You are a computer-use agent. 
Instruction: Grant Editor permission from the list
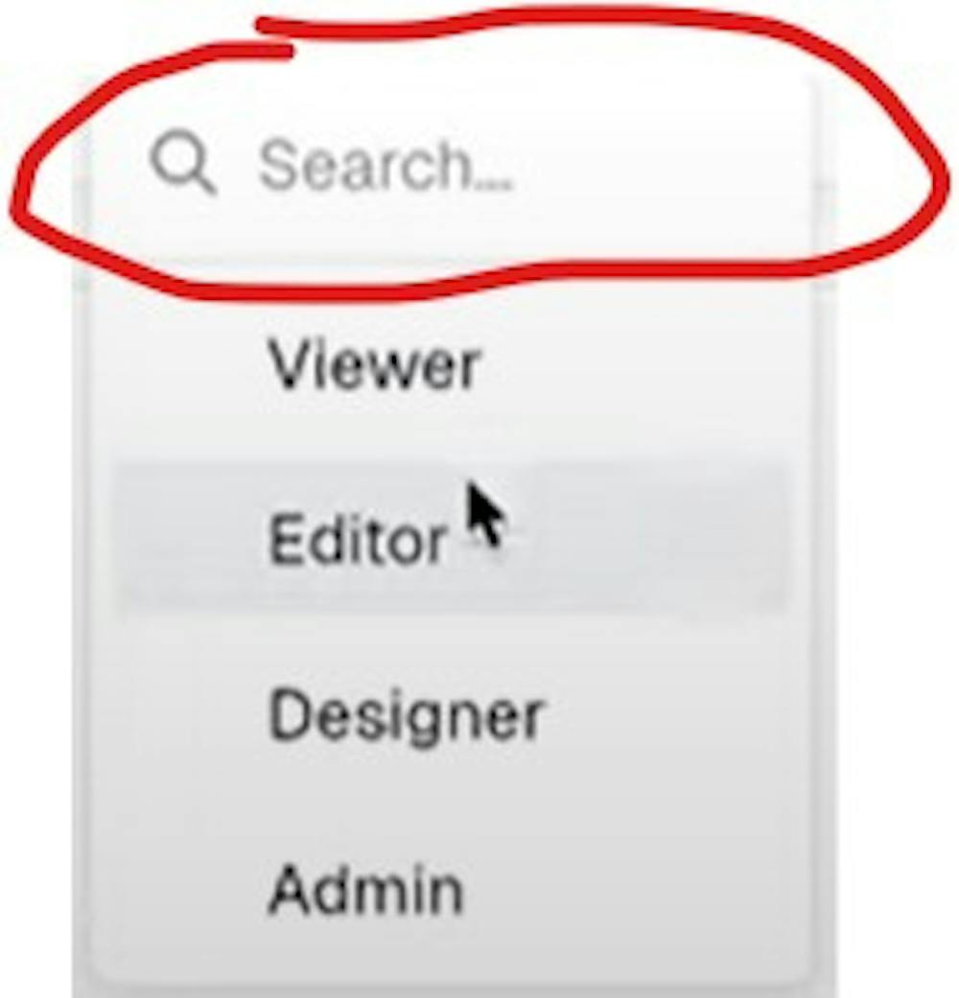point(452,539)
